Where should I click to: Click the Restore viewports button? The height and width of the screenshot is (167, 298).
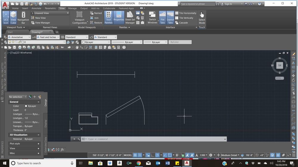pyautogui.click(x=96, y=23)
